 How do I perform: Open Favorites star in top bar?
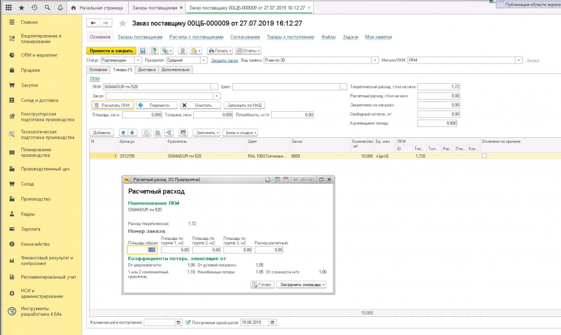[x=21, y=8]
